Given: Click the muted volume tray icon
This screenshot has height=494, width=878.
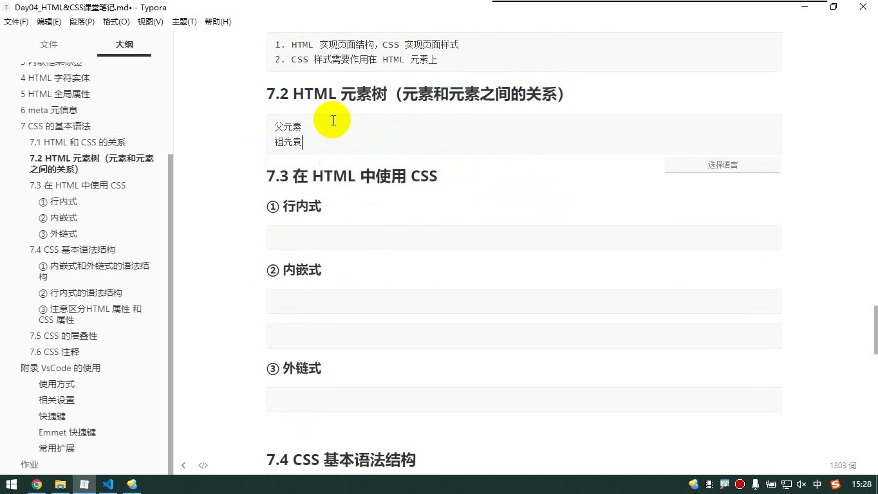Looking at the screenshot, I should click(801, 484).
